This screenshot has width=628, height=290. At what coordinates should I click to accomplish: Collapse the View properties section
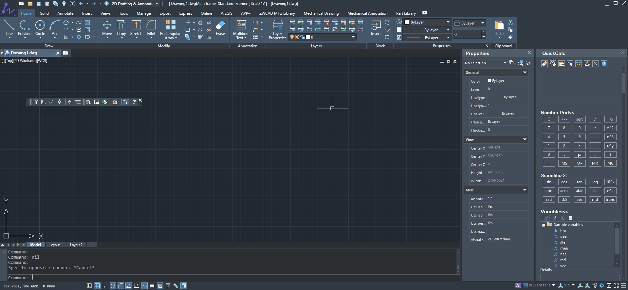click(525, 139)
